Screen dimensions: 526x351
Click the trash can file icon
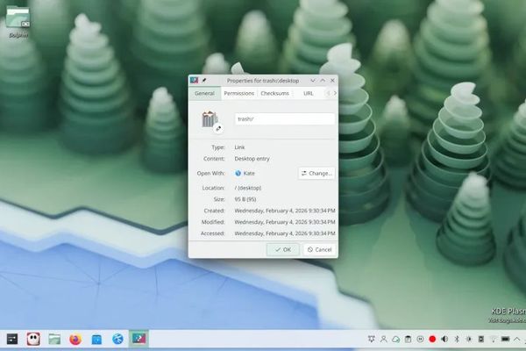click(x=210, y=119)
